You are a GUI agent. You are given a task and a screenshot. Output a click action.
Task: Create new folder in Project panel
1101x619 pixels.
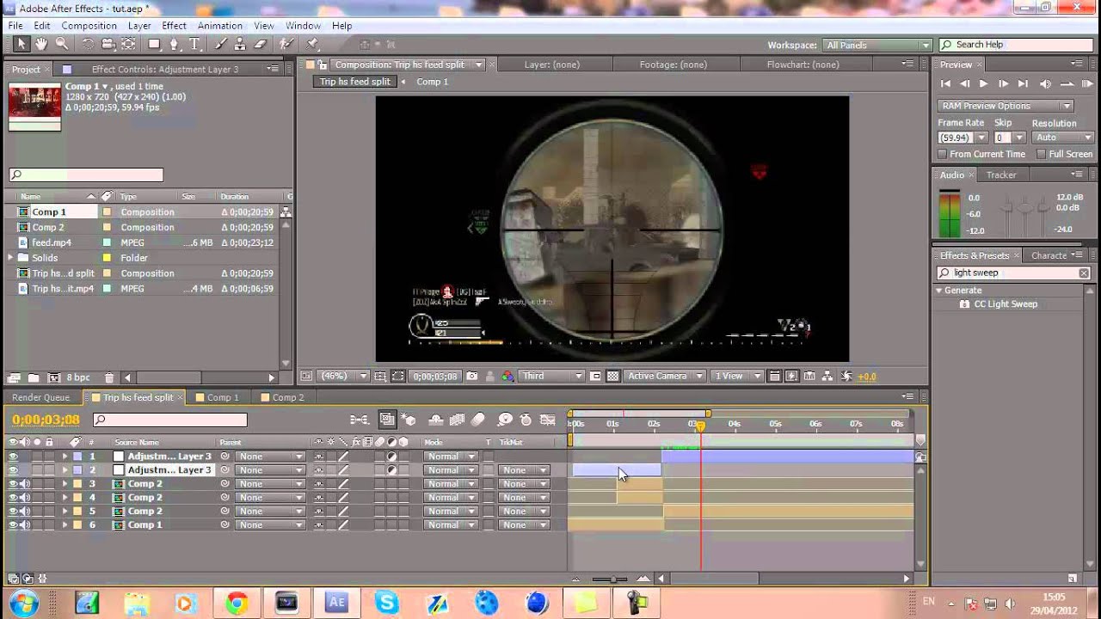pyautogui.click(x=33, y=377)
